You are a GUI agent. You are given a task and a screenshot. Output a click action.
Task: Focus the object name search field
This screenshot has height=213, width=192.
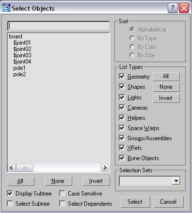pos(59,26)
